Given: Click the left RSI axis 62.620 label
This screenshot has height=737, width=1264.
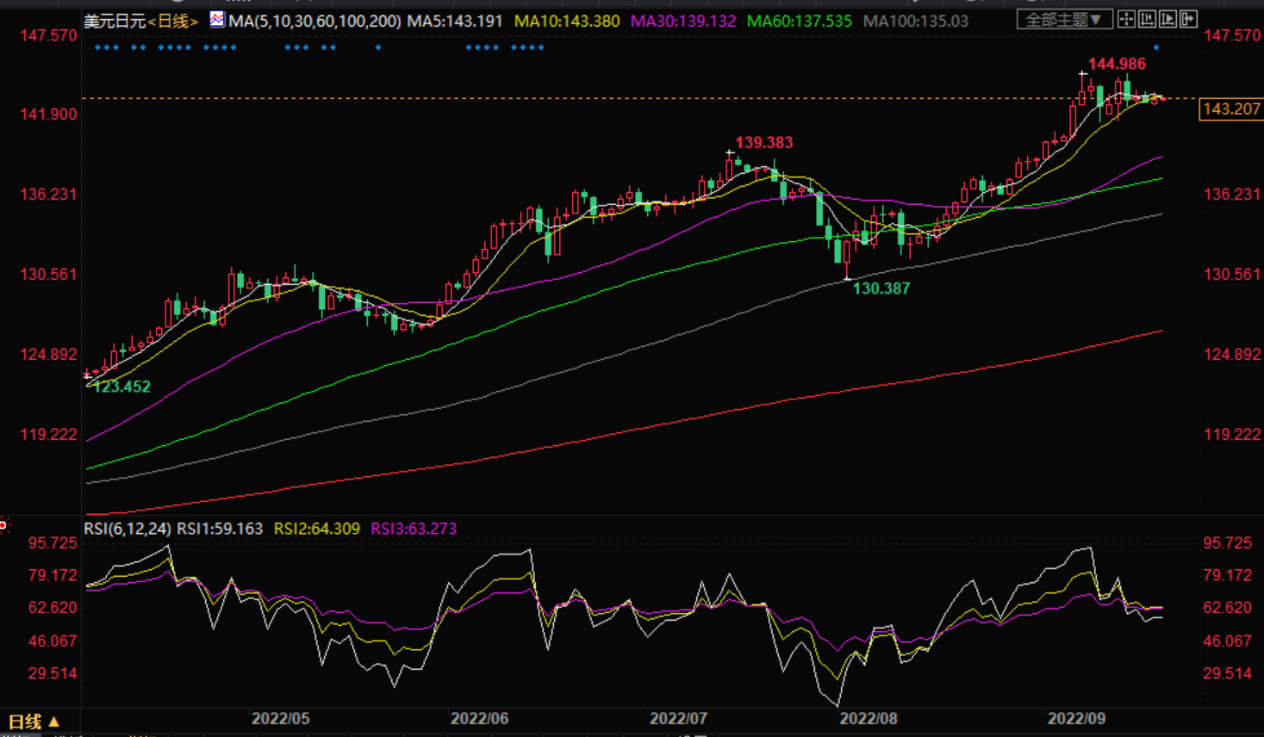Looking at the screenshot, I should point(53,608).
